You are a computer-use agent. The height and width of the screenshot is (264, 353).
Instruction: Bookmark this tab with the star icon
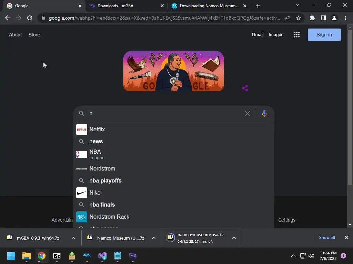pos(299,18)
